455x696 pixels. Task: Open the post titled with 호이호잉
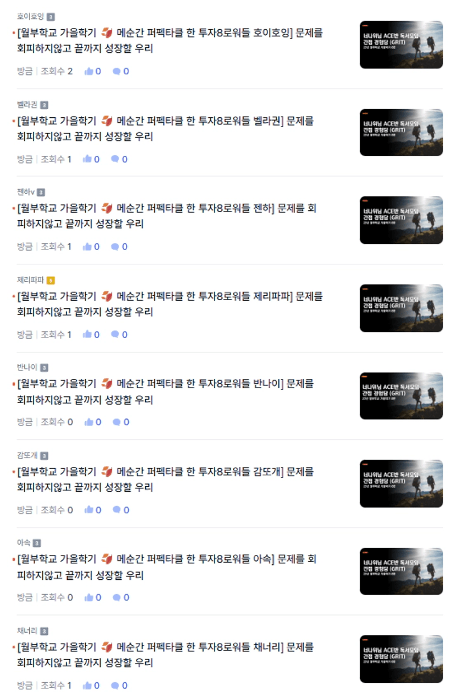coord(170,41)
